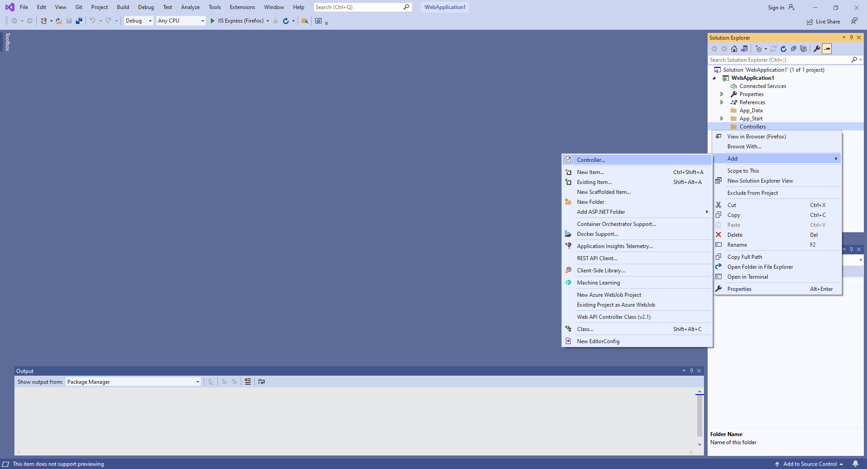Image resolution: width=867 pixels, height=469 pixels.
Task: Click the wrench Properties icon in Solution Explorer
Action: point(816,49)
